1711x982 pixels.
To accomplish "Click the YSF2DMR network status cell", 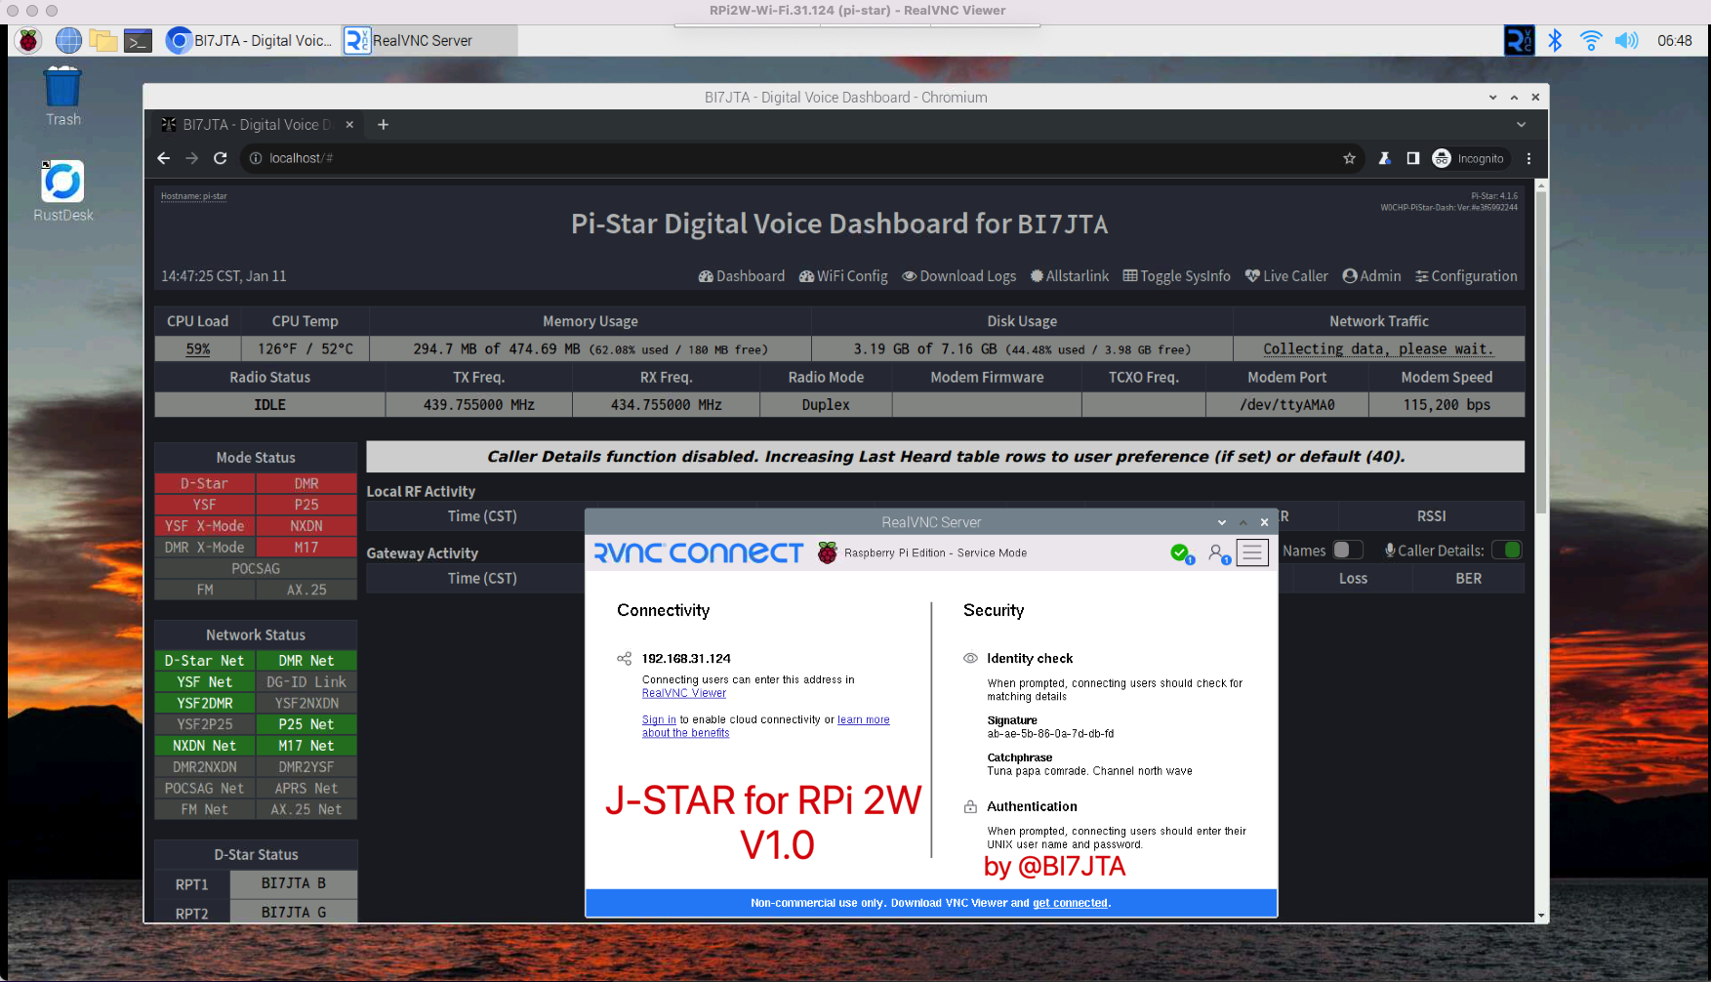I will [204, 703].
